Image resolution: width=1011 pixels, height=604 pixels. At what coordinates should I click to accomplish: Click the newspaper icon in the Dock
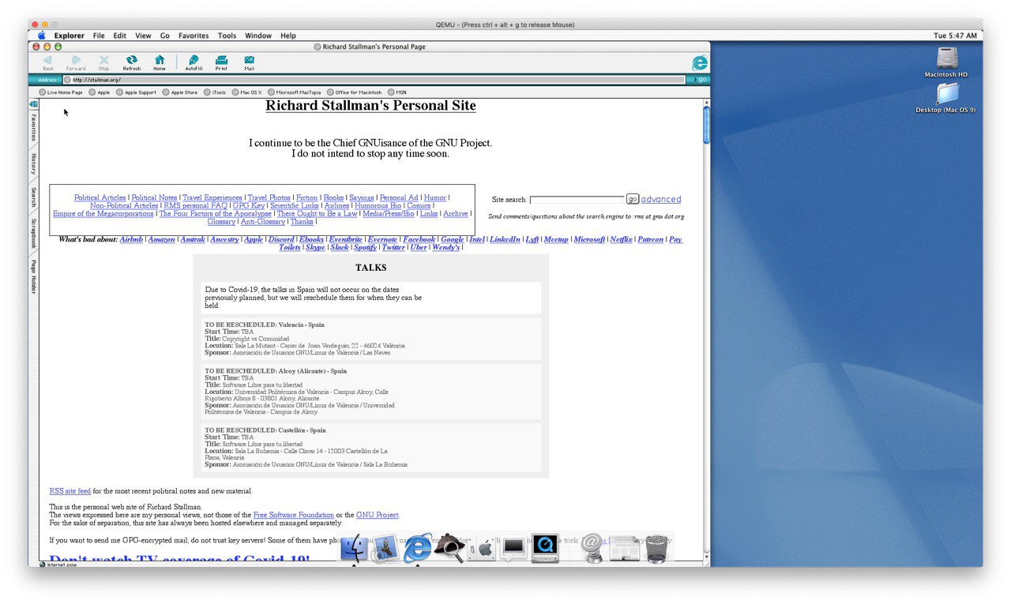tap(624, 548)
